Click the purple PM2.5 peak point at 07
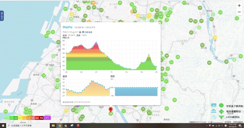 pyautogui.click(x=96, y=42)
